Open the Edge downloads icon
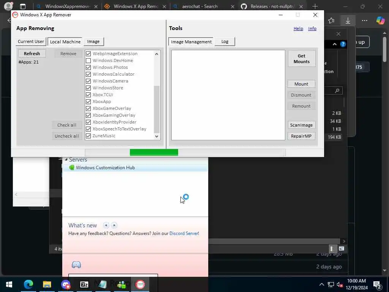Viewport: 389px width, 292px height. point(348,21)
